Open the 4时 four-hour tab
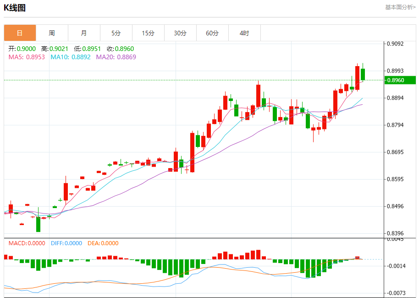Screen dimensions: 419x298 pos(244,33)
